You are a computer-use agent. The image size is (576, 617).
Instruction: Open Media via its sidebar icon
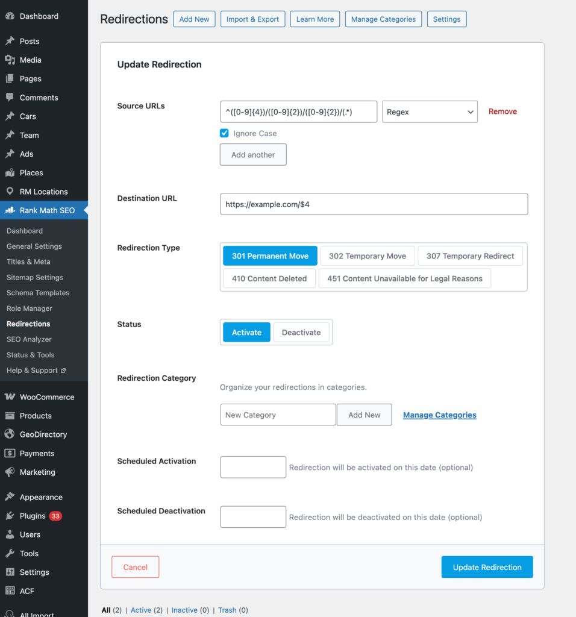click(10, 60)
